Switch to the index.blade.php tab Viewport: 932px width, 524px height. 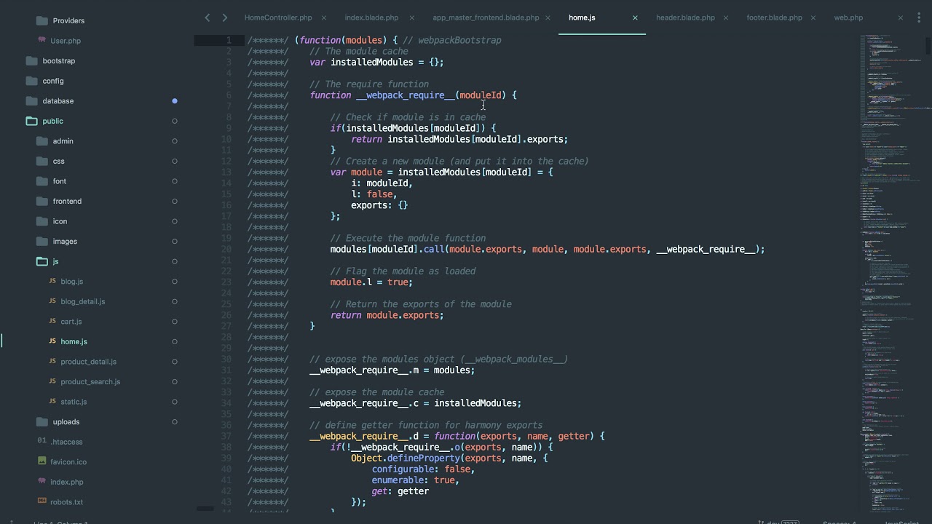click(x=371, y=17)
